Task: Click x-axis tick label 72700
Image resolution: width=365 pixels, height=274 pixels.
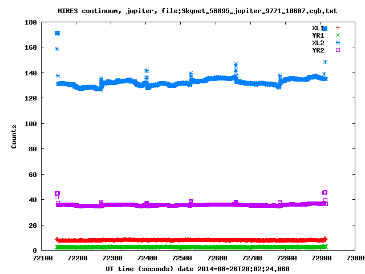Action: 252,258
